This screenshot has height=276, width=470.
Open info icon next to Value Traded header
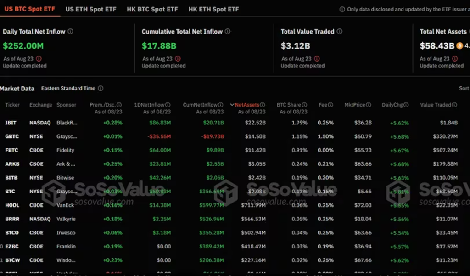point(454,105)
